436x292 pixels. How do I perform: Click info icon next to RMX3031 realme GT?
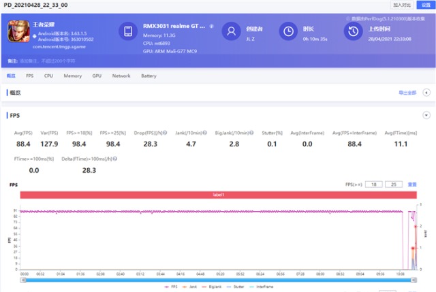(x=211, y=26)
